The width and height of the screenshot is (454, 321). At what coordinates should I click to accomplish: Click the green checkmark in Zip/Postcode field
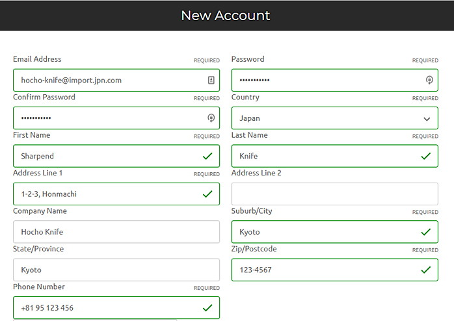point(426,270)
